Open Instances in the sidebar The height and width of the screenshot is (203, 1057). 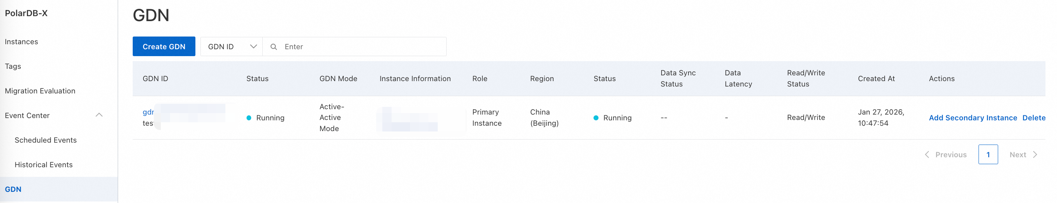[21, 42]
